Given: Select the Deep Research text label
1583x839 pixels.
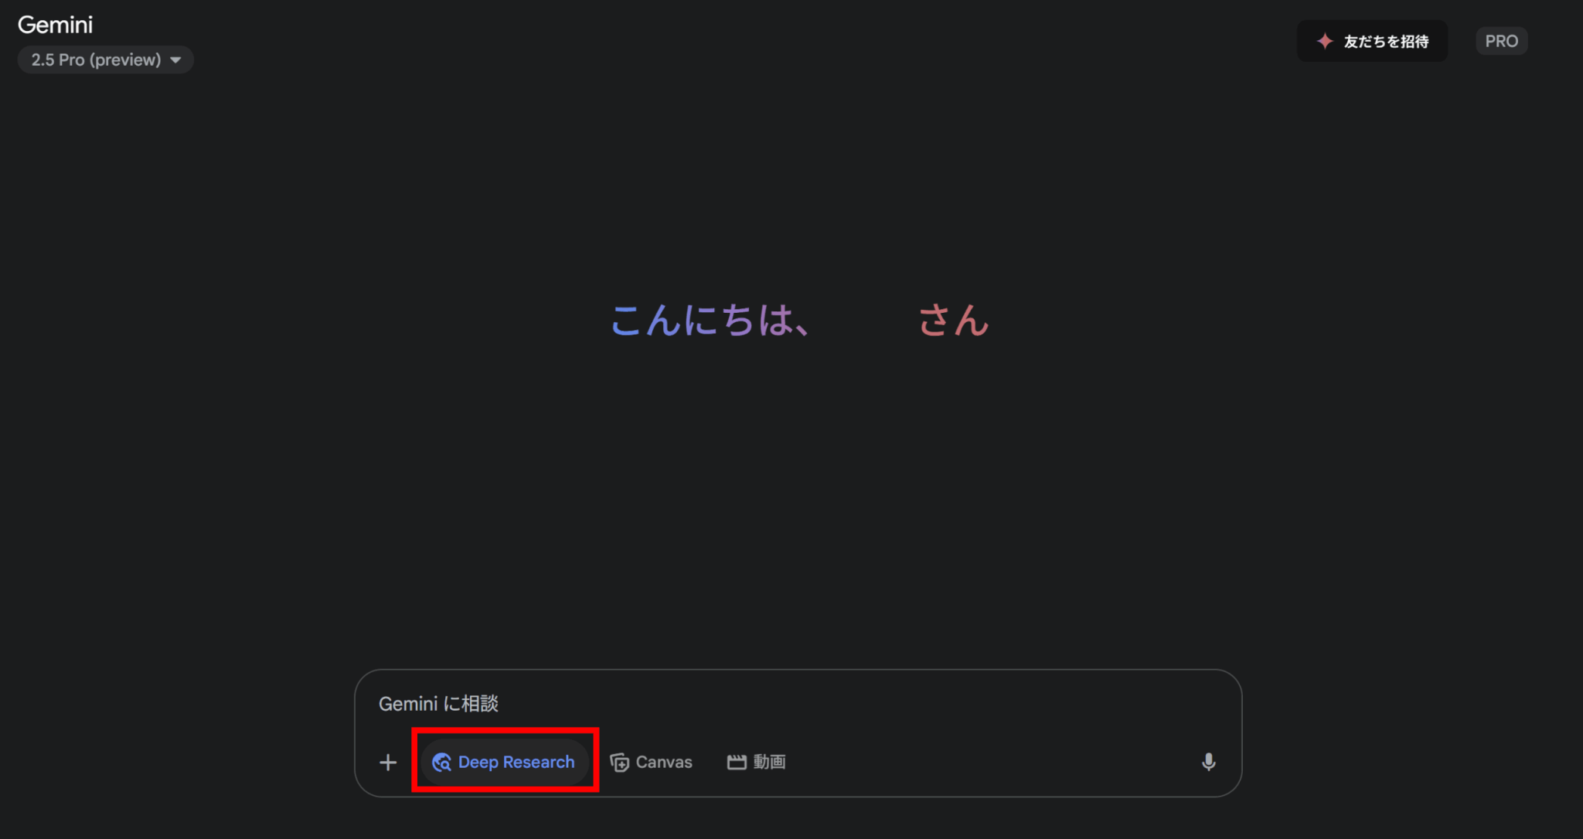Looking at the screenshot, I should [516, 763].
